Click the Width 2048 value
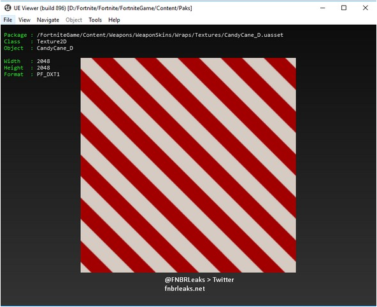 point(43,61)
